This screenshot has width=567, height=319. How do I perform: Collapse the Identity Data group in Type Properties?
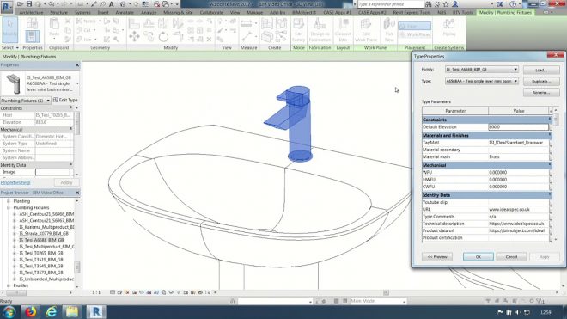(550, 195)
